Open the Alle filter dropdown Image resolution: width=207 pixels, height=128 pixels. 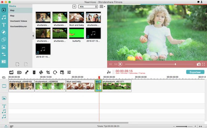click(x=88, y=6)
